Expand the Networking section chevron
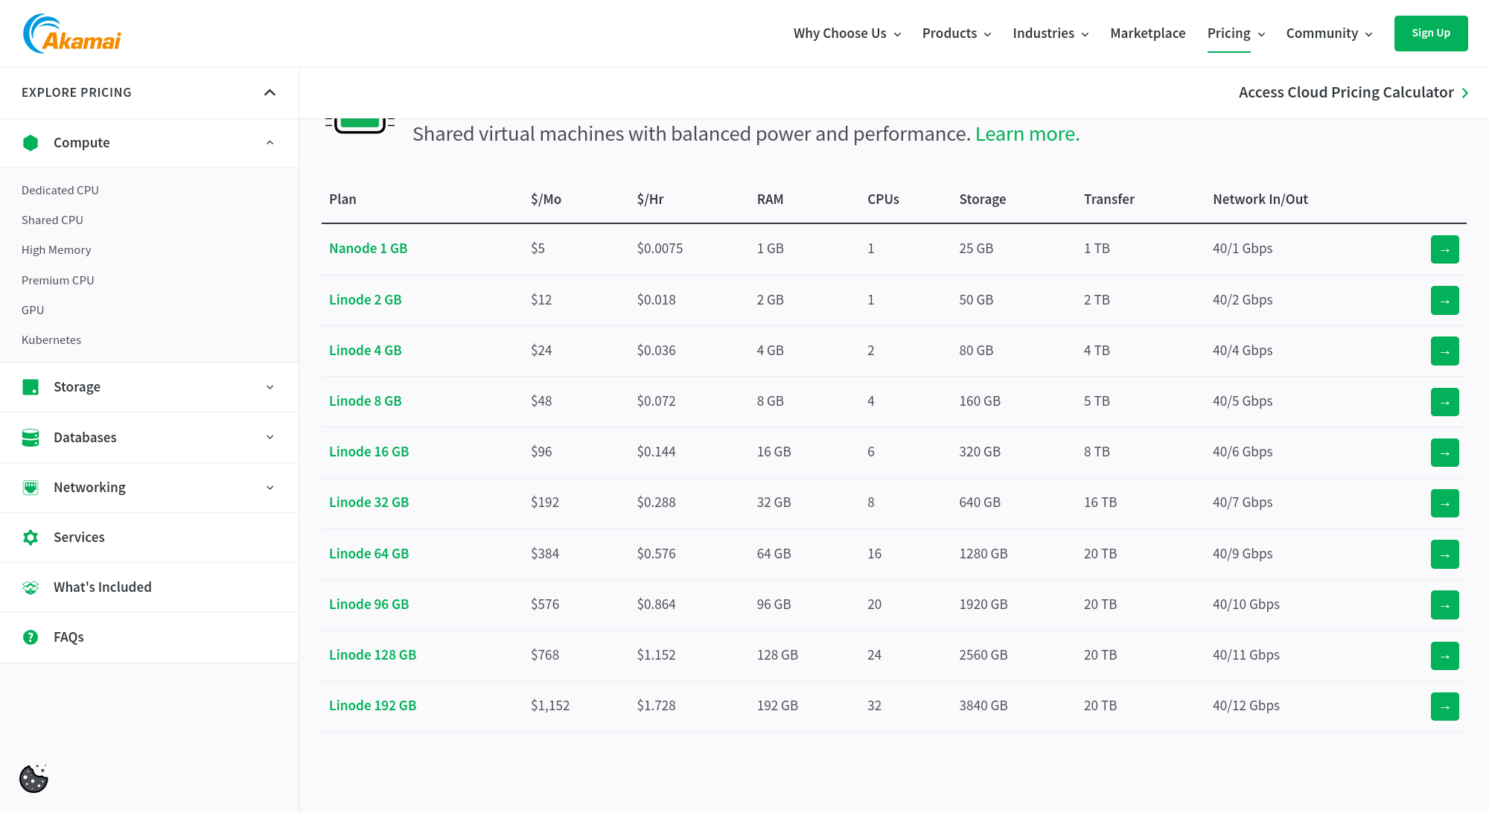This screenshot has height=813, width=1489. click(270, 488)
